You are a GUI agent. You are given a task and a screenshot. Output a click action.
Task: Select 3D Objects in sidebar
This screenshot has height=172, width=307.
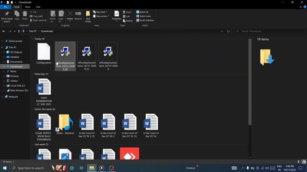coord(16,52)
